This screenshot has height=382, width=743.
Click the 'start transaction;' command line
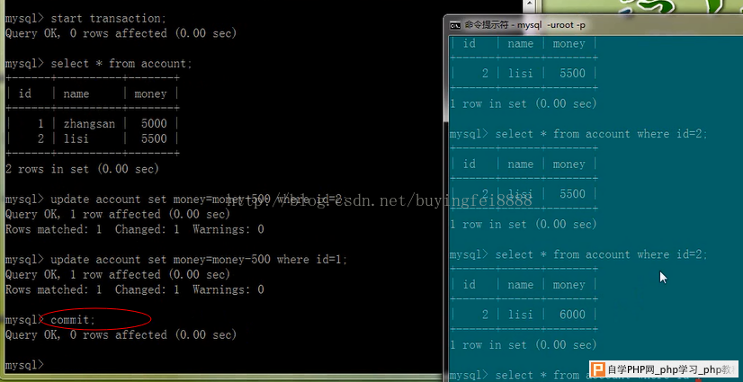coord(85,19)
